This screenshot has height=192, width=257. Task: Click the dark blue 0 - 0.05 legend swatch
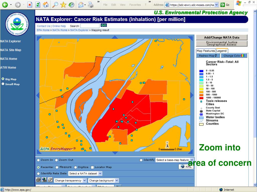tap(201, 71)
